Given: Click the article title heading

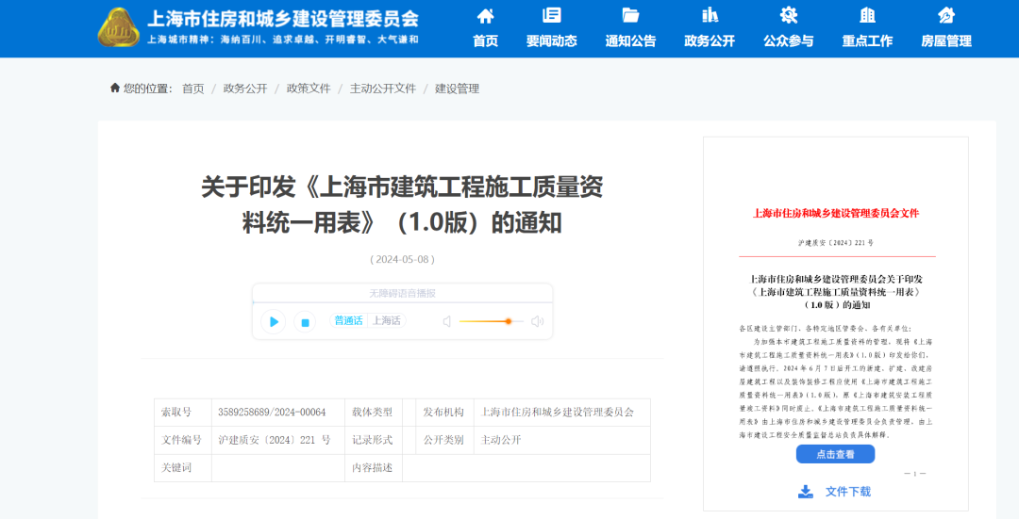Looking at the screenshot, I should coord(402,204).
